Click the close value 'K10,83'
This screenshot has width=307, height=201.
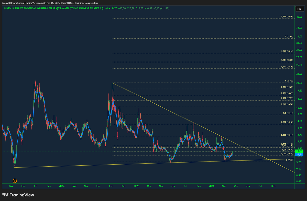pyautogui.click(x=148, y=8)
